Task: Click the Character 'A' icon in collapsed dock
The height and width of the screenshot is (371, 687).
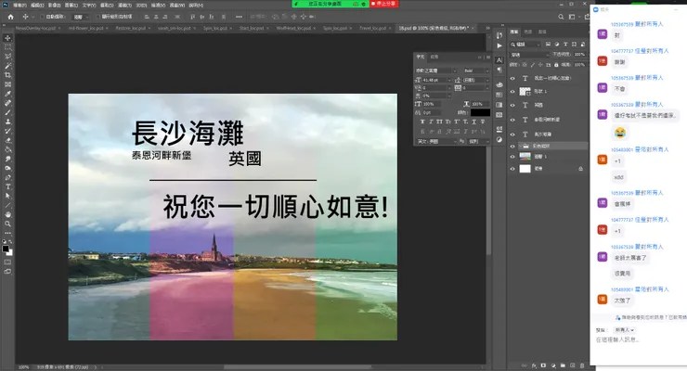Action: click(499, 60)
